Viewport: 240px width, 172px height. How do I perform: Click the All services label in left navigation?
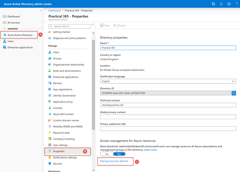tap(14, 23)
